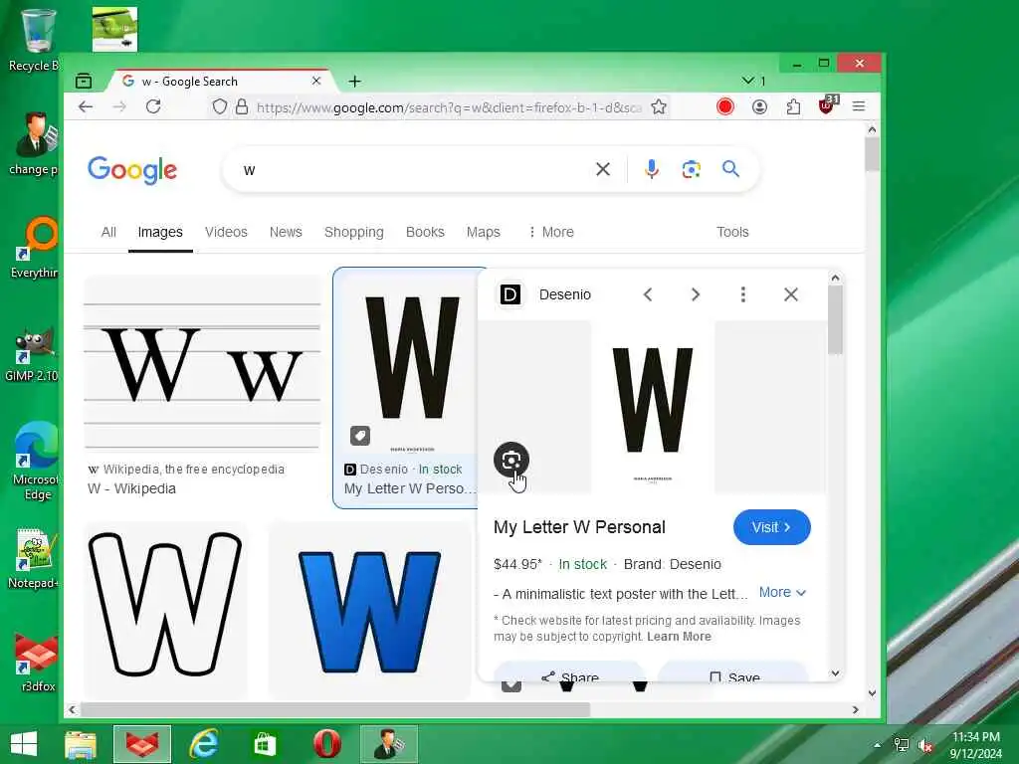This screenshot has height=764, width=1019.
Task: Click the large W preview image in the panel
Action: 653,407
